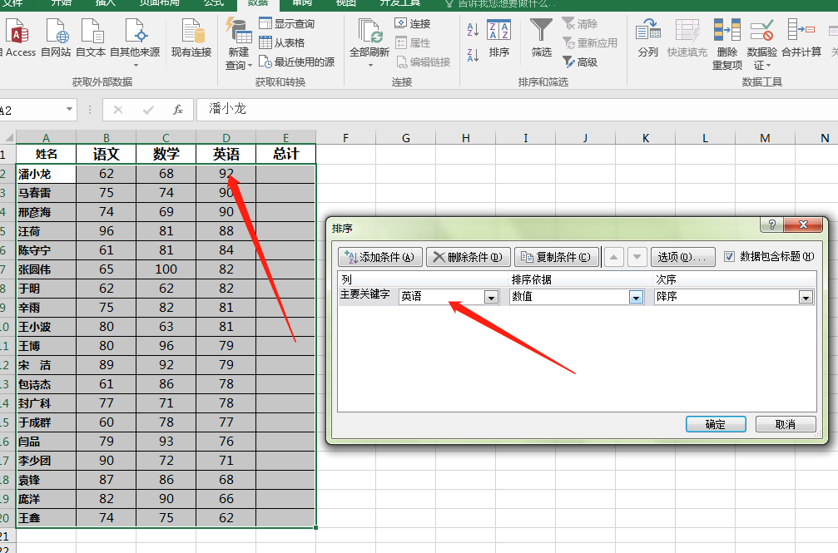Screen dimensions: 838x553
Task: Import data from text file (自文本)
Action: pos(91,37)
